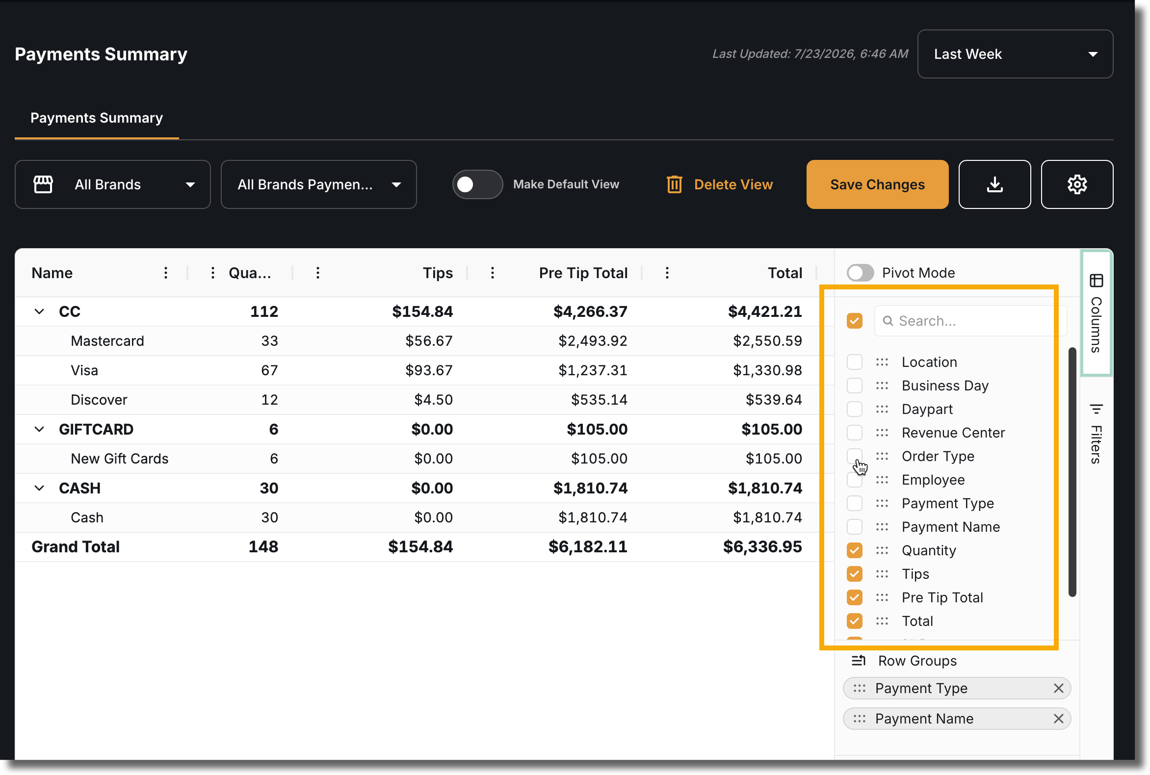Viewport: 1150px width, 775px height.
Task: Check the Business Day column checkbox
Action: coord(854,386)
